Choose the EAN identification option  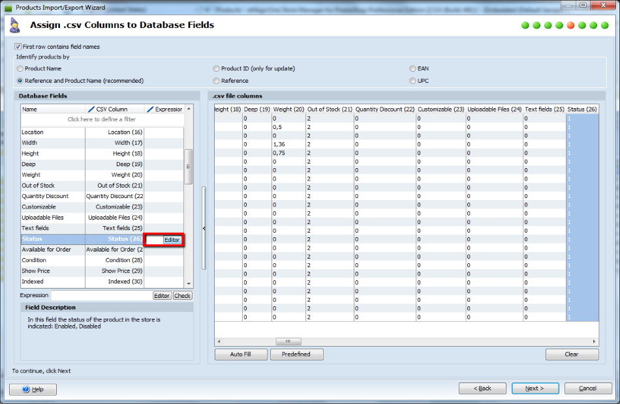[412, 68]
